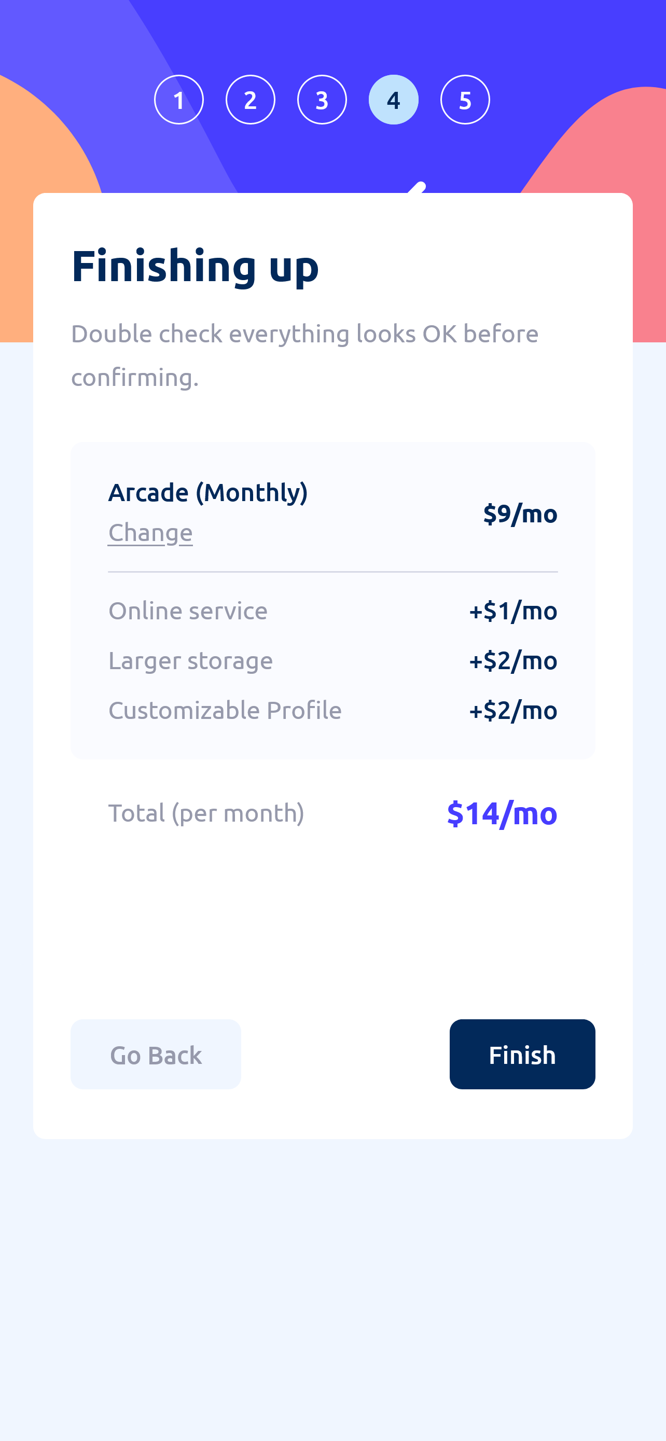Confirm with the Finish button
666x1441 pixels.
click(522, 1055)
